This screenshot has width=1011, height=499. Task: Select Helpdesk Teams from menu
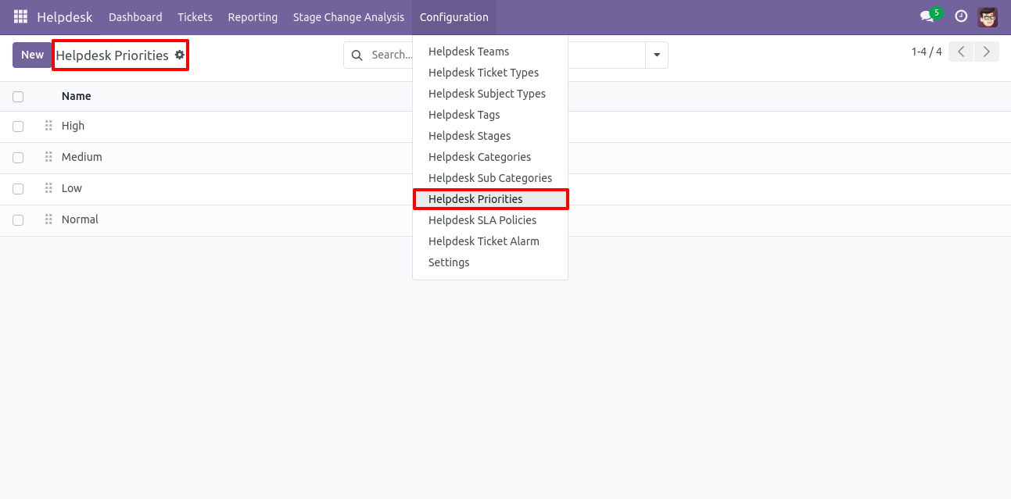tap(490, 52)
